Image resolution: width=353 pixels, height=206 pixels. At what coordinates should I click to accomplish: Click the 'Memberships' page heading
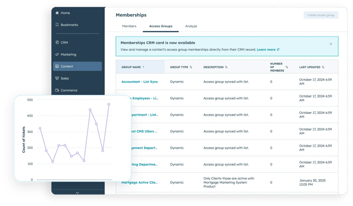tap(131, 15)
